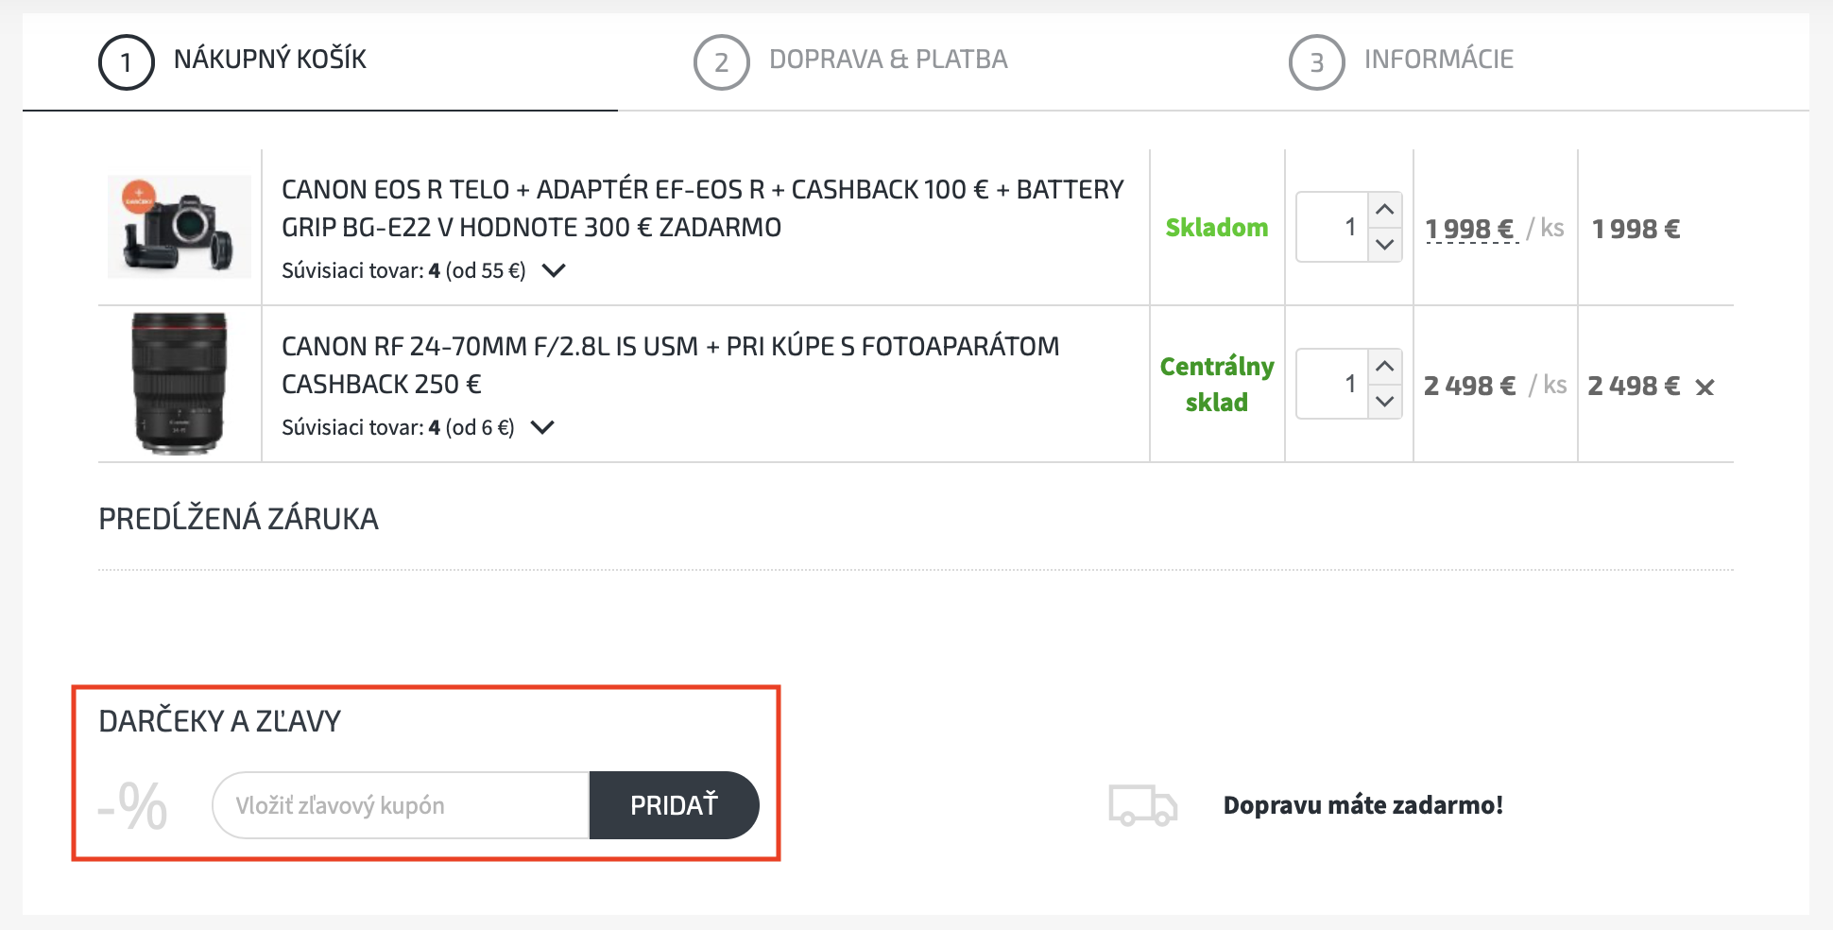The width and height of the screenshot is (1833, 930).
Task: Expand related products for RF 24-70mm lens
Action: [542, 428]
